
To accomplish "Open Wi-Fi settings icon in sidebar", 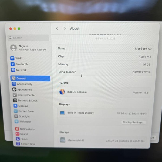I will (x=12, y=58).
